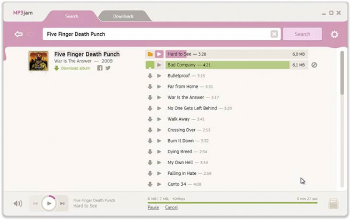This screenshot has width=350, height=219.
Task: Click the green download progress bar at bottom
Action: pyautogui.click(x=232, y=203)
